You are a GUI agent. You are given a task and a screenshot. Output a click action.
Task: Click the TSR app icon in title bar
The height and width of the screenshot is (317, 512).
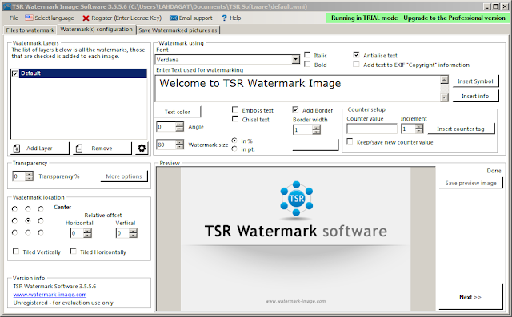point(7,6)
